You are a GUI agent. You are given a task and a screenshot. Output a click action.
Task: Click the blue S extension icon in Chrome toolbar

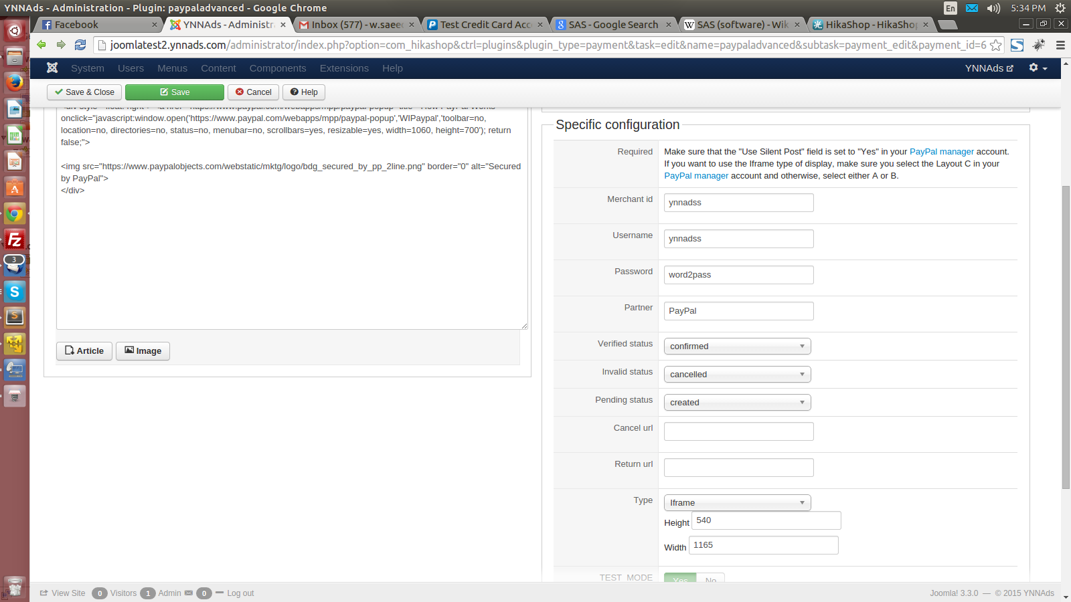pyautogui.click(x=1017, y=45)
